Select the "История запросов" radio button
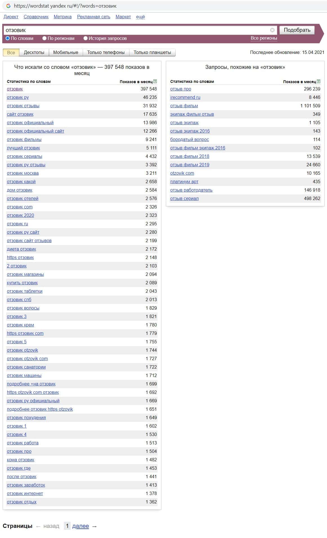This screenshot has width=327, height=538. pyautogui.click(x=86, y=38)
